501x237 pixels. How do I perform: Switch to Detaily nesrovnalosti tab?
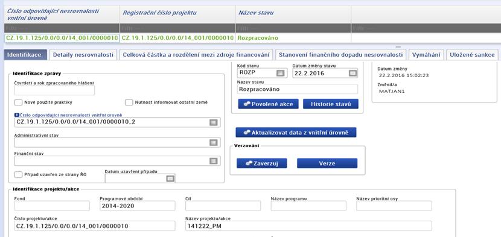click(x=83, y=55)
